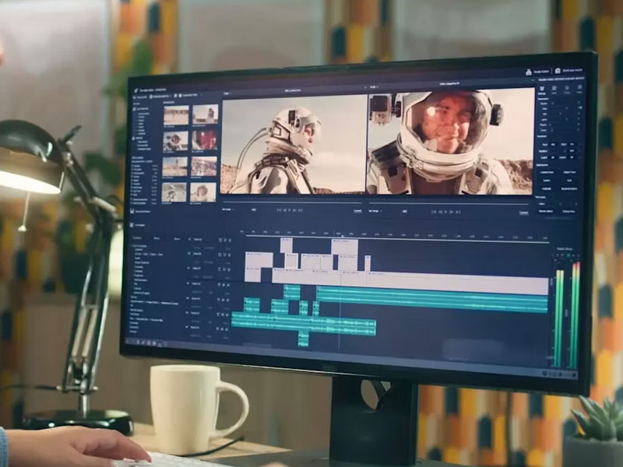Toggle first control on first audio track
Screen dimensions: 623x467
point(220,284)
